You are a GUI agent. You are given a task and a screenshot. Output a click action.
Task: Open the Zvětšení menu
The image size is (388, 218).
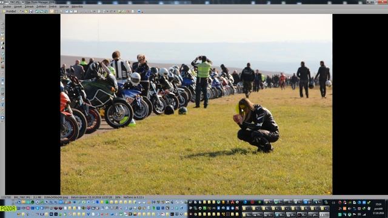click(x=41, y=7)
